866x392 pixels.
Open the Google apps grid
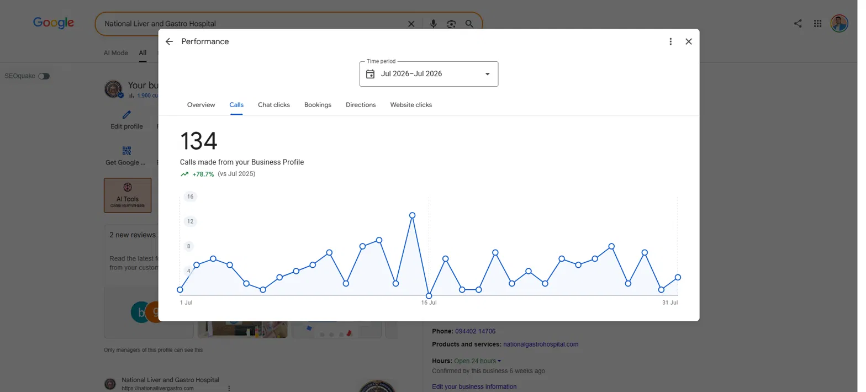coord(818,23)
